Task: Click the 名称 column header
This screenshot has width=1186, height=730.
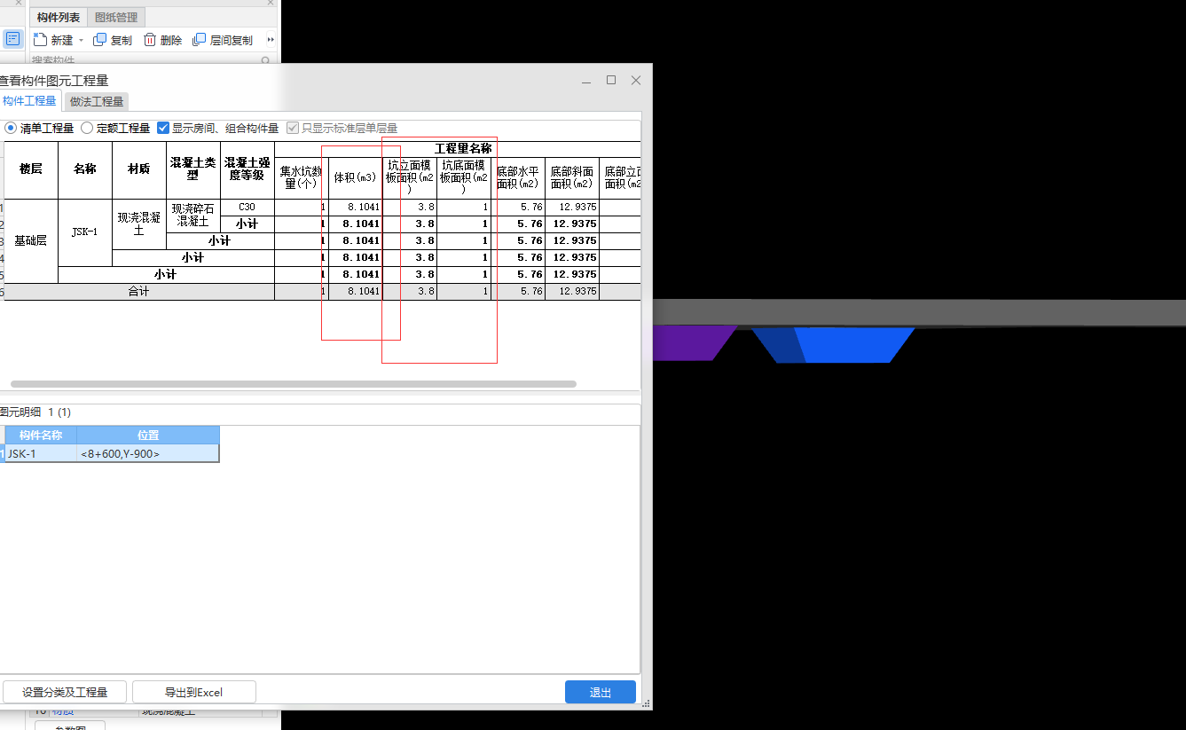Action: point(85,169)
